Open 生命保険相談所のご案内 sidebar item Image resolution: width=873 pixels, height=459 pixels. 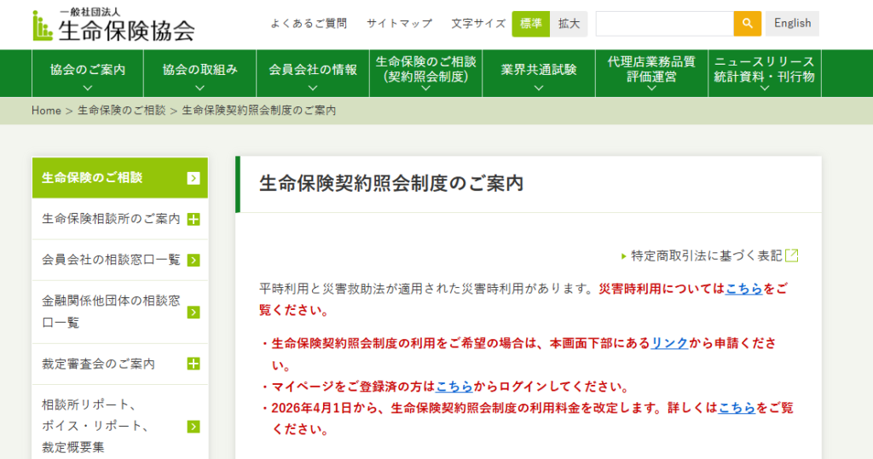pos(119,219)
